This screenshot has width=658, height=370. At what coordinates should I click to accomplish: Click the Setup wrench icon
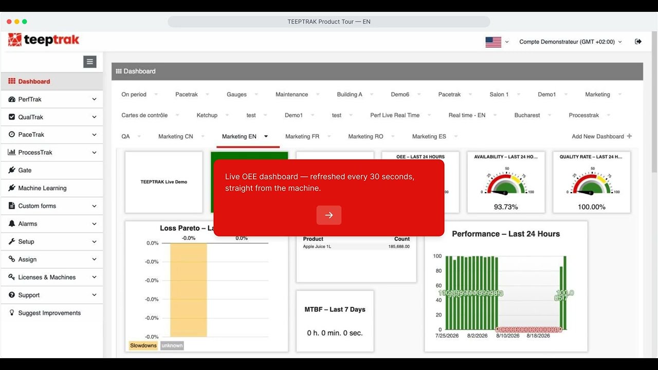pyautogui.click(x=12, y=242)
